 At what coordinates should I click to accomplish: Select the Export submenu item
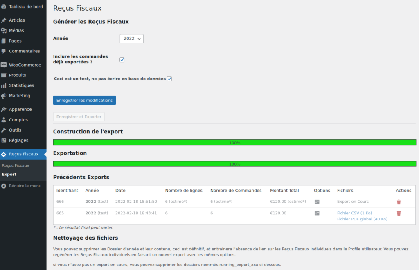[9, 174]
